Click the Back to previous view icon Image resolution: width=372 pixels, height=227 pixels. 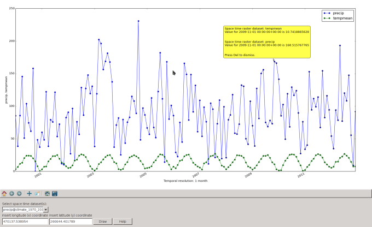(11, 193)
